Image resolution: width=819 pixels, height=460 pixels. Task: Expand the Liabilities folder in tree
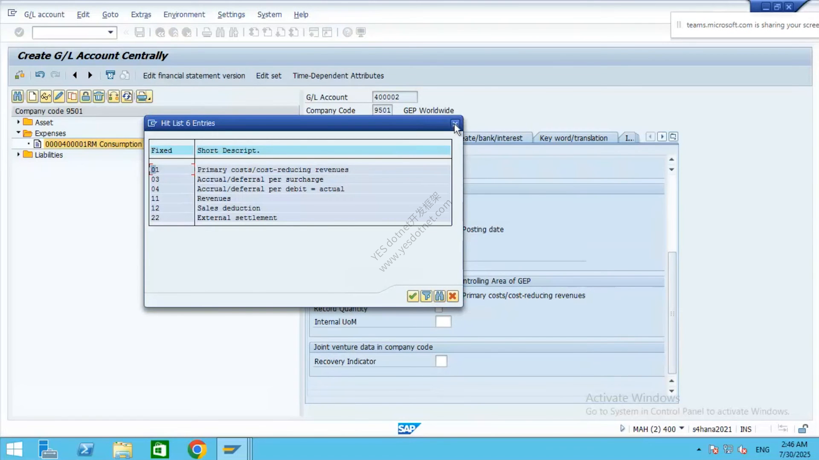18,154
